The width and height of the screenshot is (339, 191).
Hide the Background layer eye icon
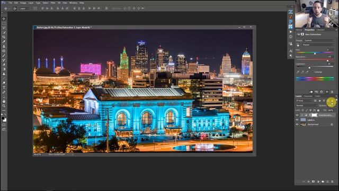tap(297, 125)
